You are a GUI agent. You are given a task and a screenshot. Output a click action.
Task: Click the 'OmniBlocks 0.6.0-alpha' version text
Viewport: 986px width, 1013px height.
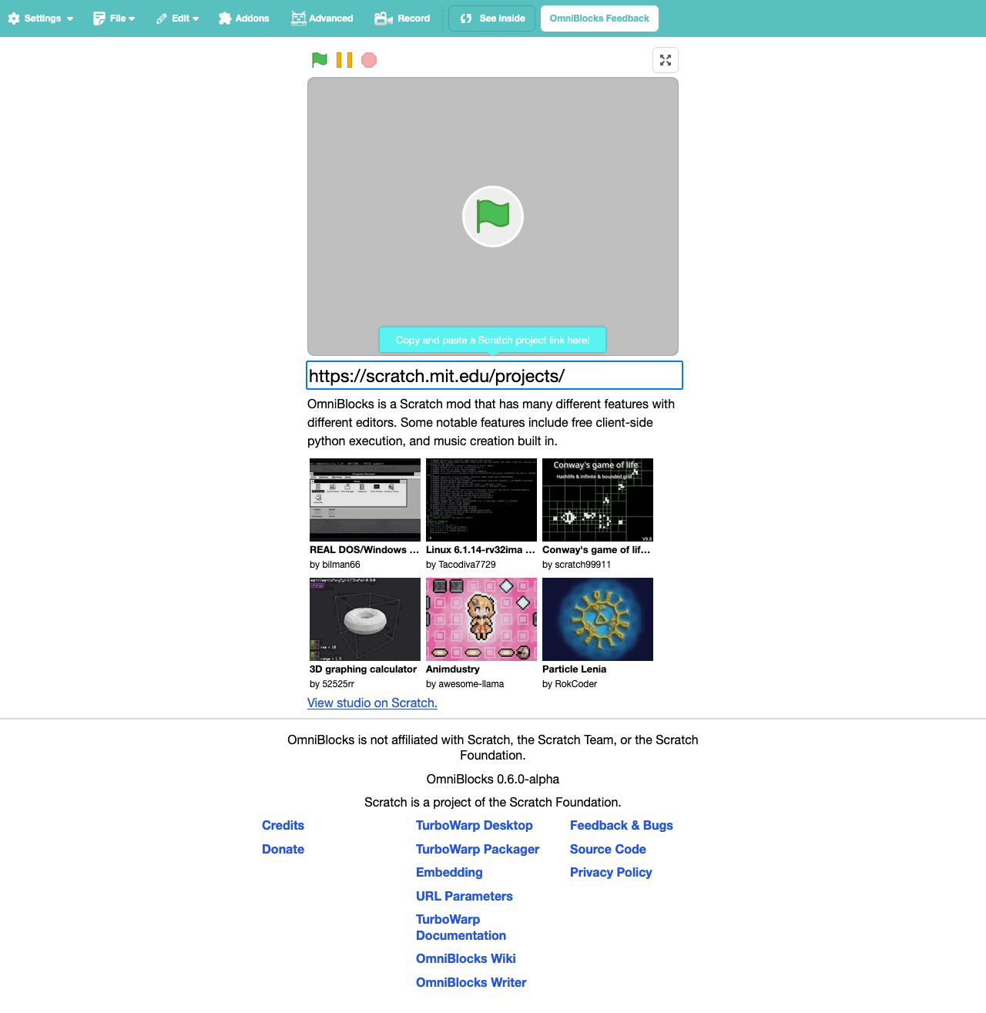[493, 780]
